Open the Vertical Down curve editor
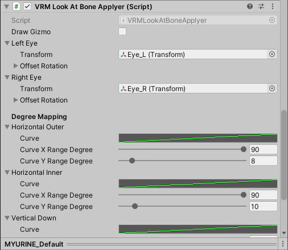 198,229
